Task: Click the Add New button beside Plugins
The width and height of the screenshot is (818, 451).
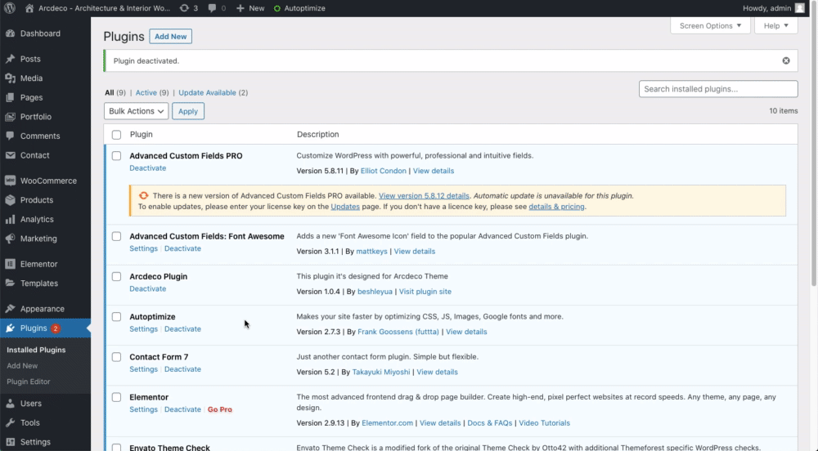Action: click(x=171, y=37)
